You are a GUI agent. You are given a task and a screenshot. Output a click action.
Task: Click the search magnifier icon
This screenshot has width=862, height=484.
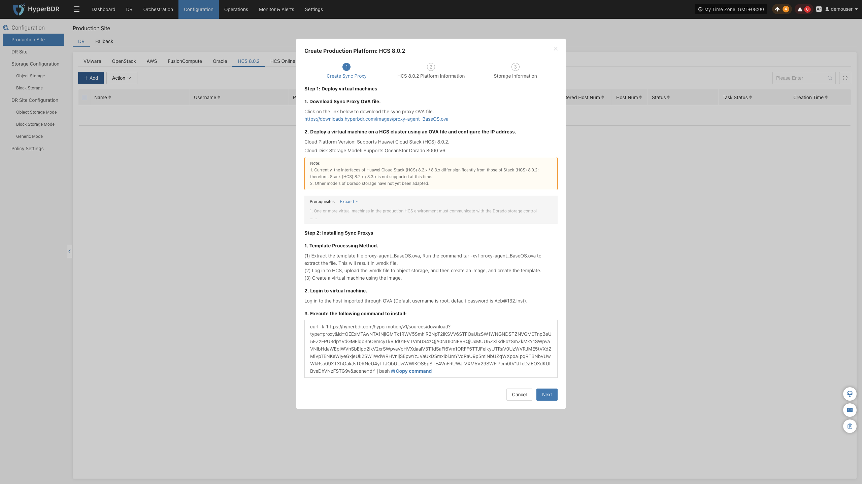(x=830, y=78)
